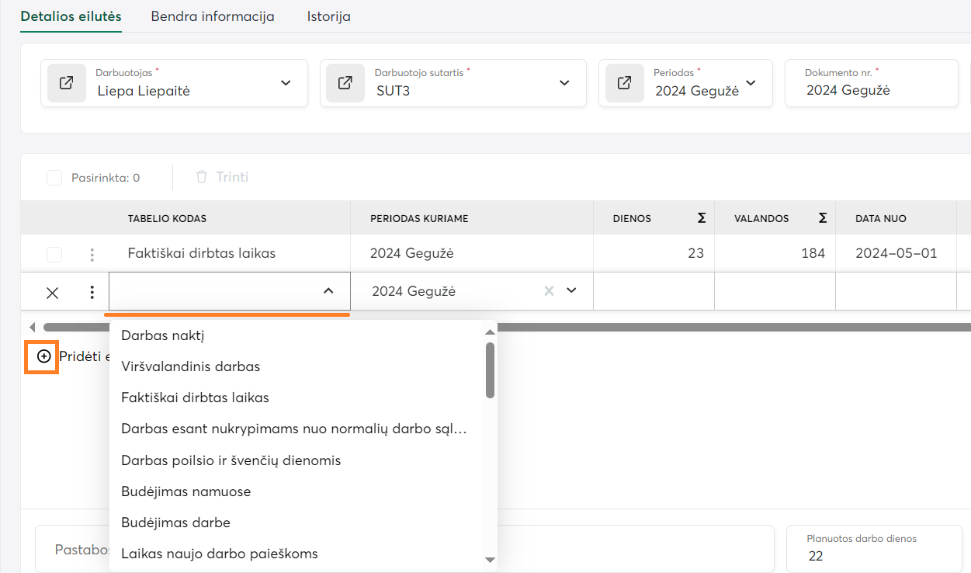Viewport: 971px width, 573px height.
Task: Open the Periodas external link icon
Action: 624,83
